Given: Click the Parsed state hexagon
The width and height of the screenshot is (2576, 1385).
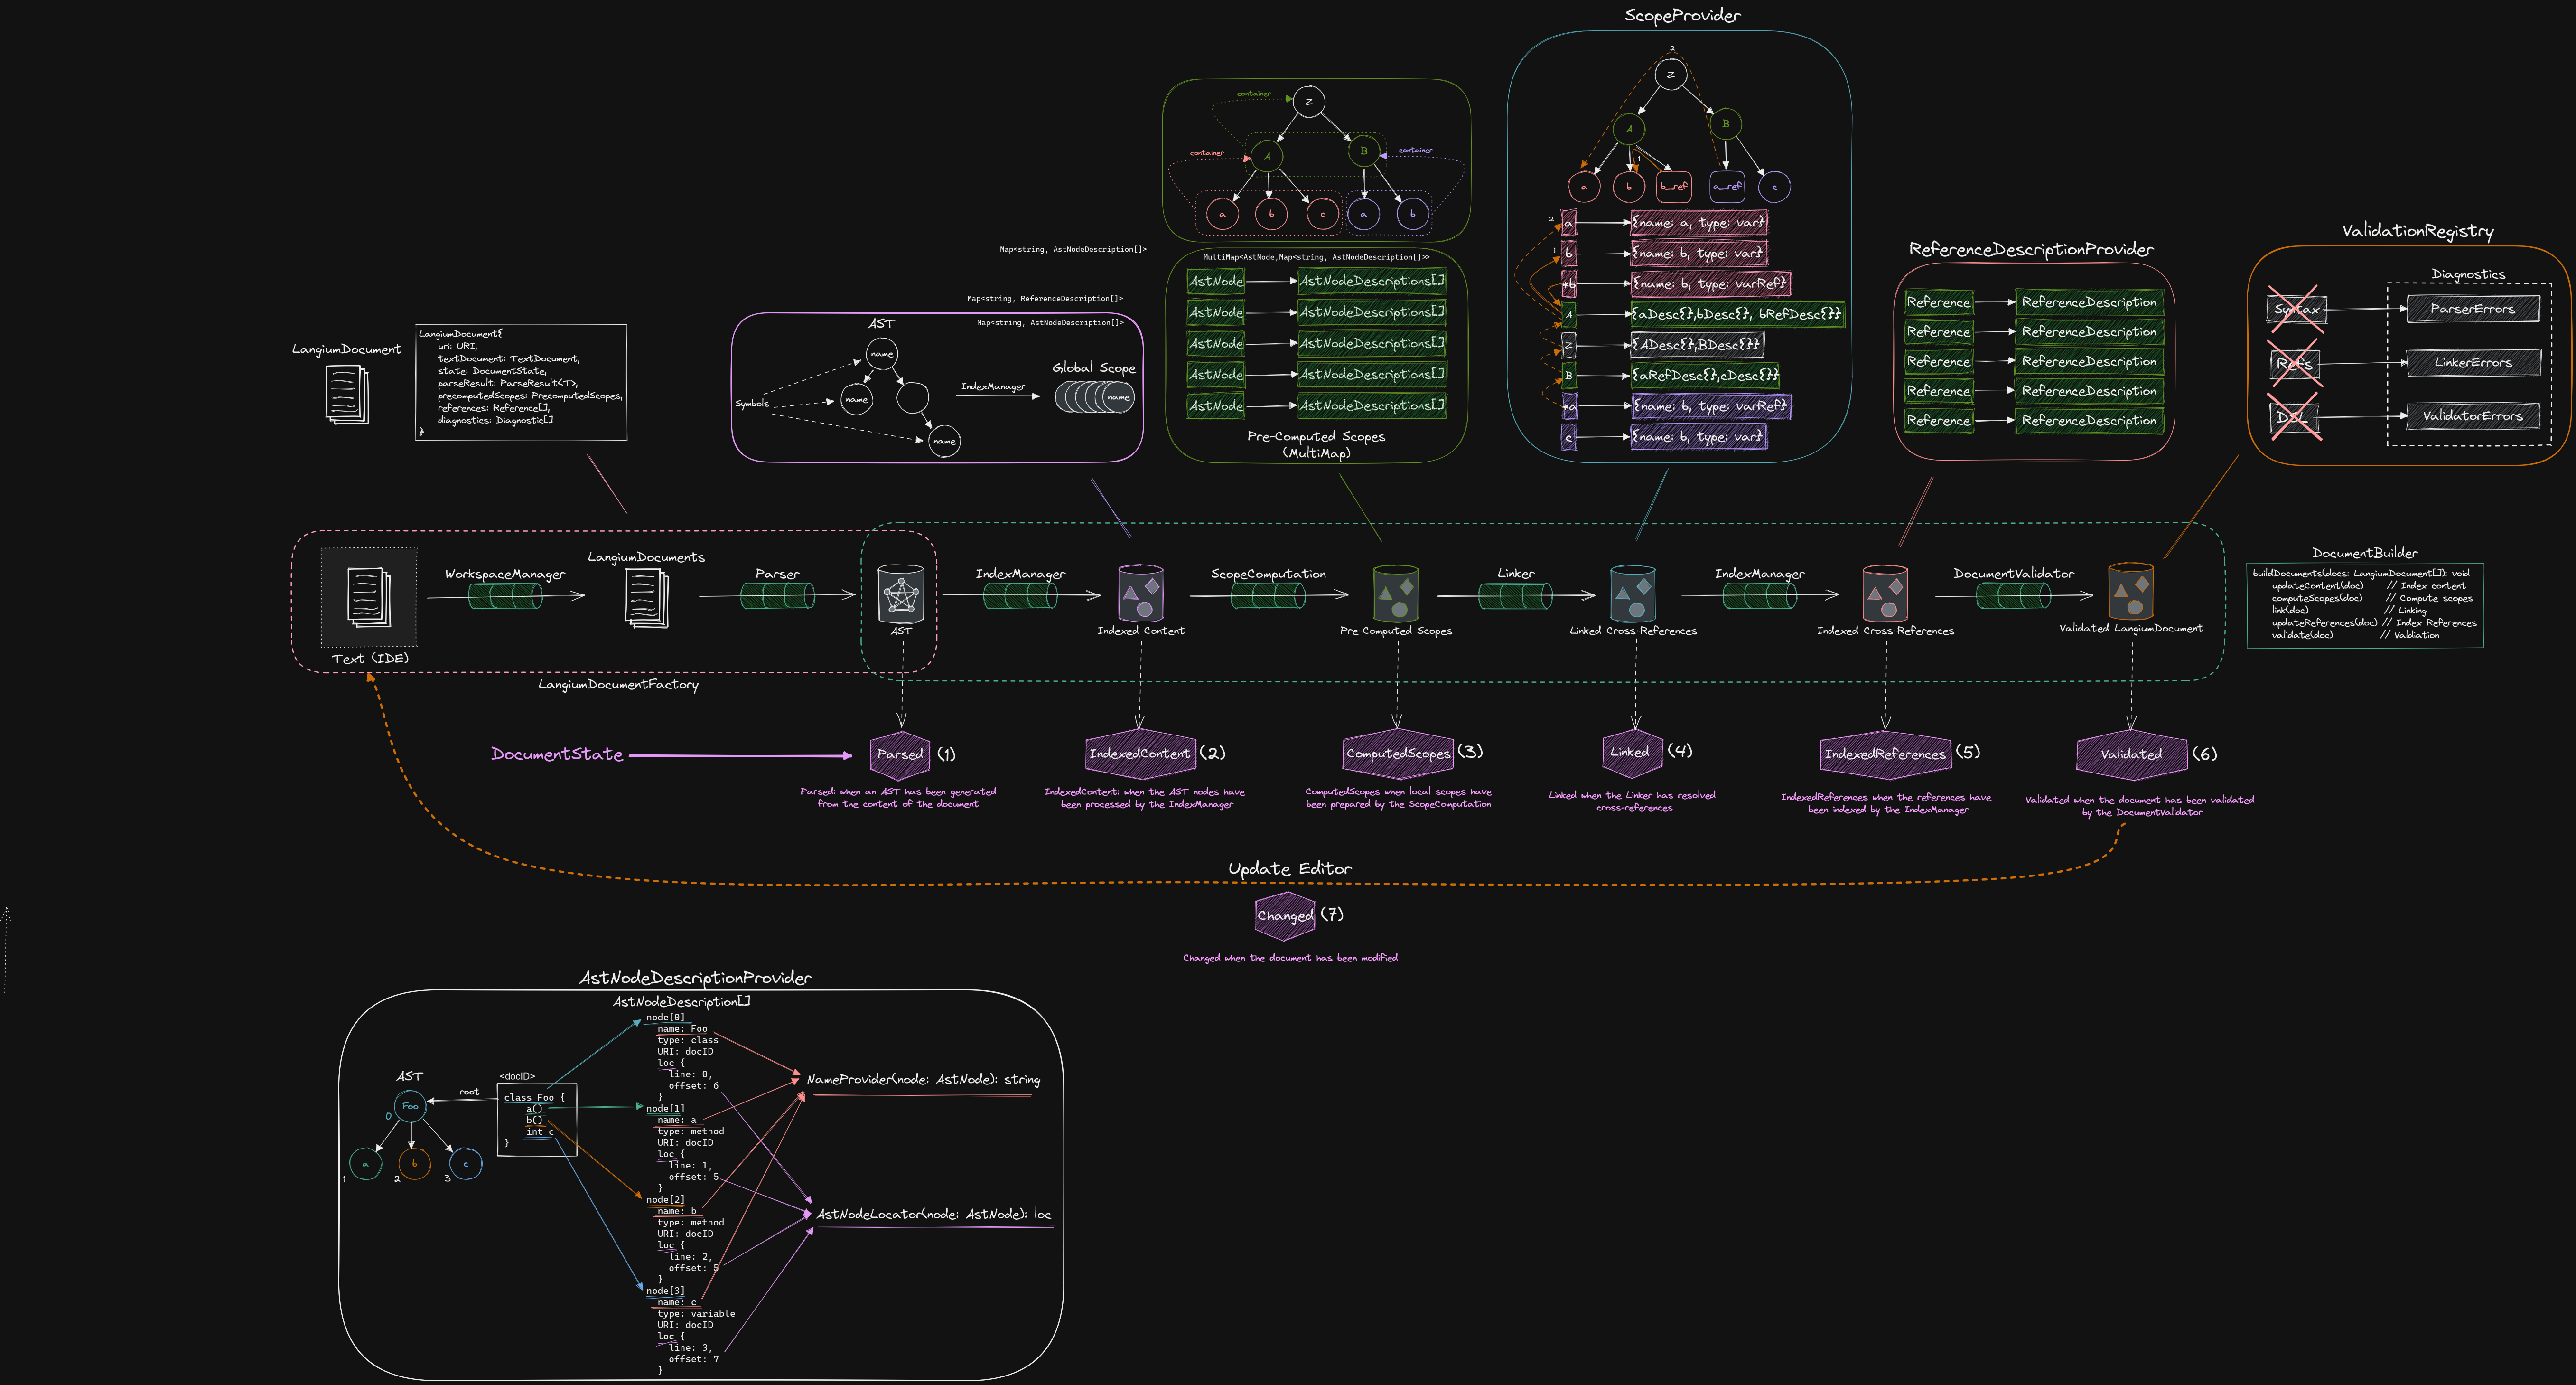Looking at the screenshot, I should pos(900,754).
